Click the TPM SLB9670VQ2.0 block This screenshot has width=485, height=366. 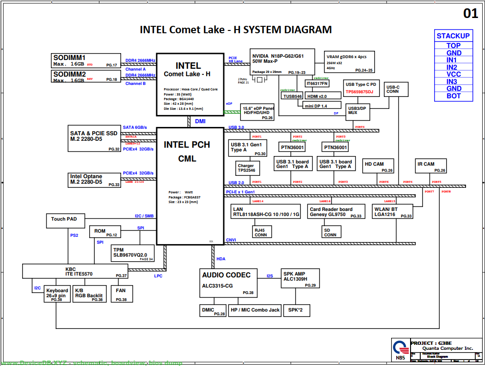[x=133, y=253]
